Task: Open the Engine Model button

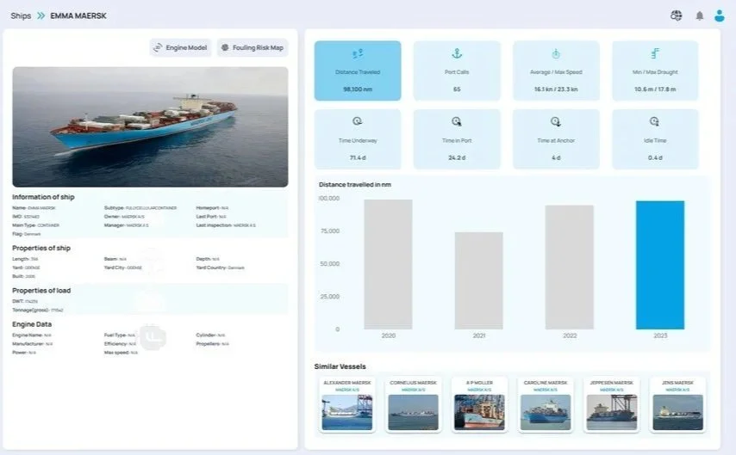Action: [181, 47]
